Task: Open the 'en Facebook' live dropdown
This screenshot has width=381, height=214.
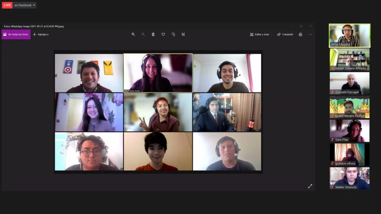Action: coord(25,5)
